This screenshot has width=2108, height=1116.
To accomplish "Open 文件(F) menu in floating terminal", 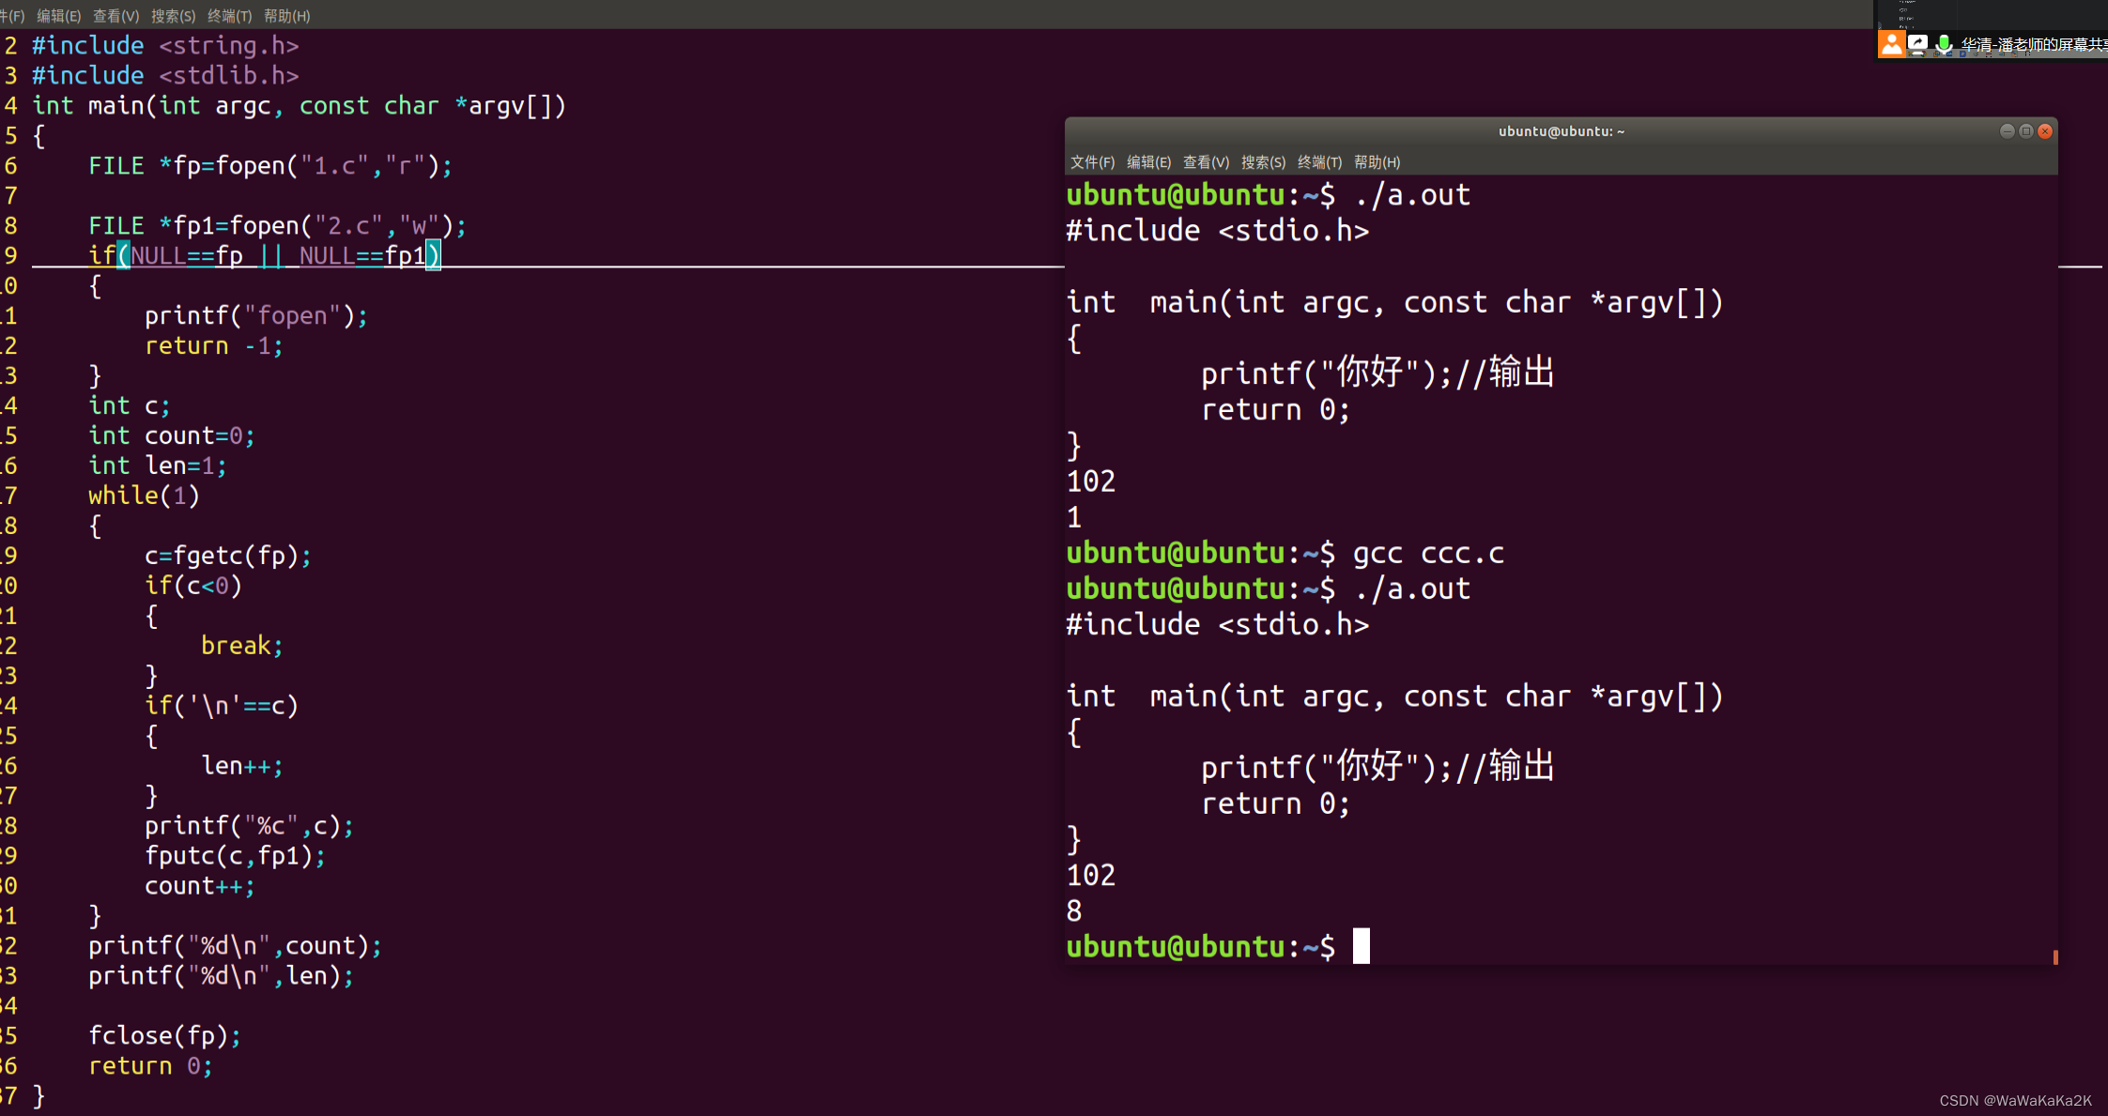I will point(1092,162).
